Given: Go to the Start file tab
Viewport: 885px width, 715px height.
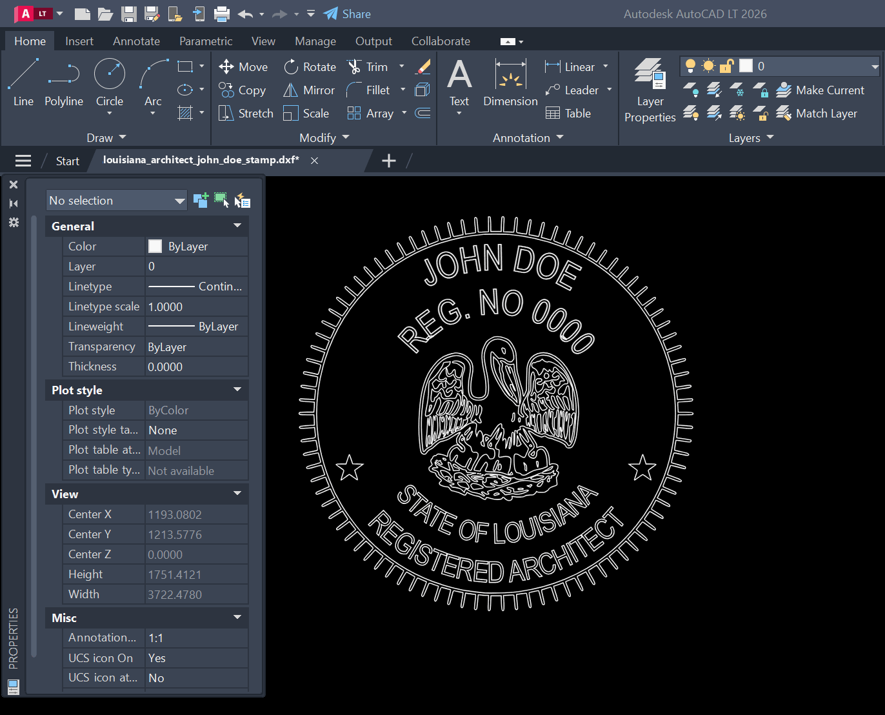Looking at the screenshot, I should tap(67, 161).
